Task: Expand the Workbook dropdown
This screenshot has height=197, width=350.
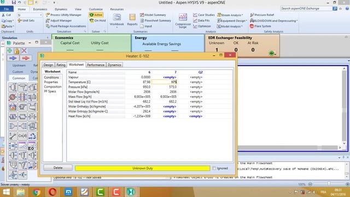Action: point(116,27)
